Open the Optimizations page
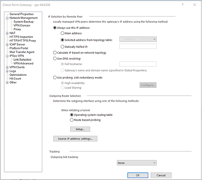 point(18,75)
